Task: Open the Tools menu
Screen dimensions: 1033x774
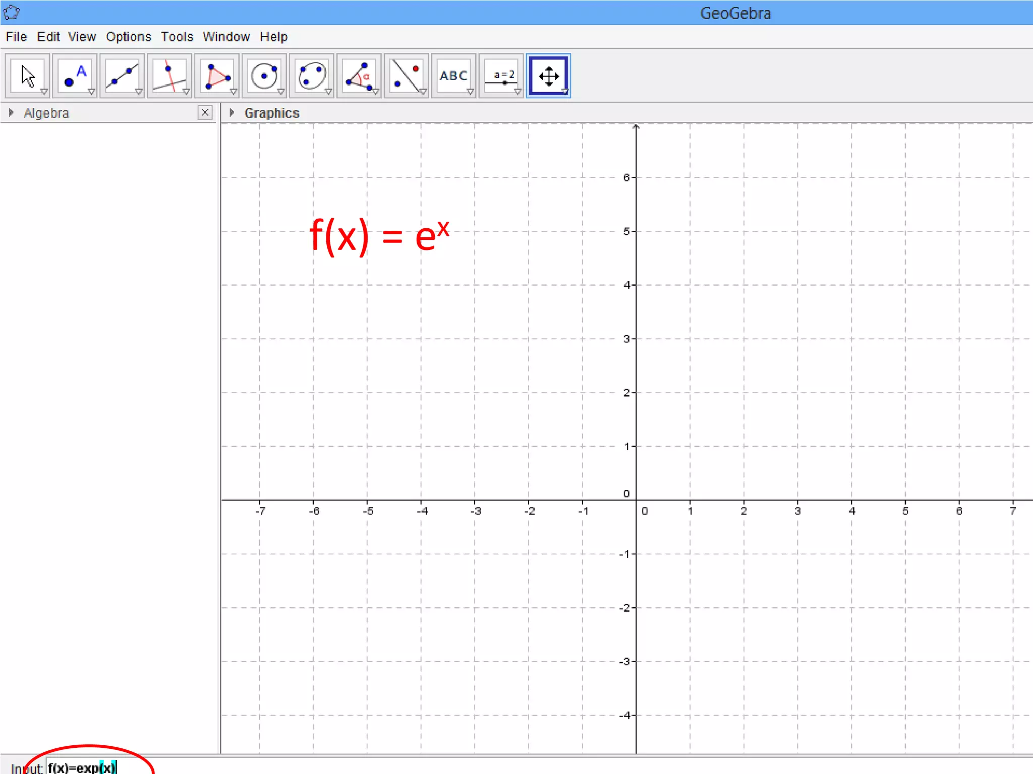Action: pos(177,37)
